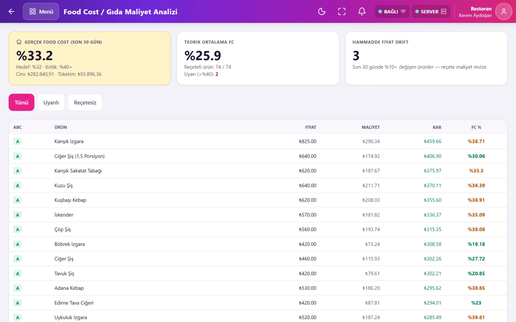Click the %38.71 FC value

tap(476, 141)
